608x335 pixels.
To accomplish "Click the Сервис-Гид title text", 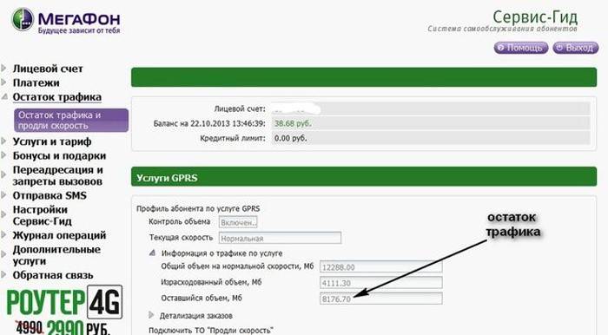I will pyautogui.click(x=535, y=17).
